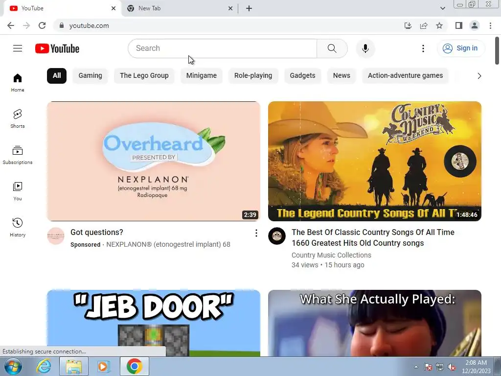Click the lock site info icon
Viewport: 501px width, 376px height.
click(62, 25)
